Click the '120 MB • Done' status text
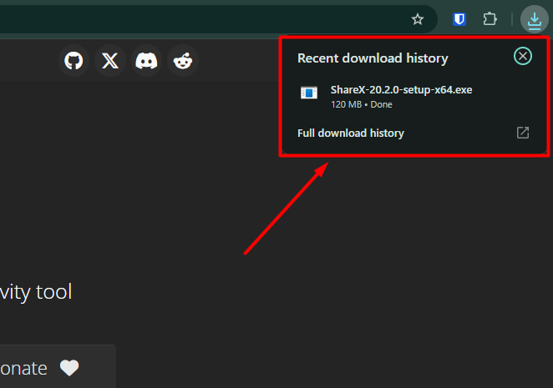This screenshot has width=553, height=388. 362,104
